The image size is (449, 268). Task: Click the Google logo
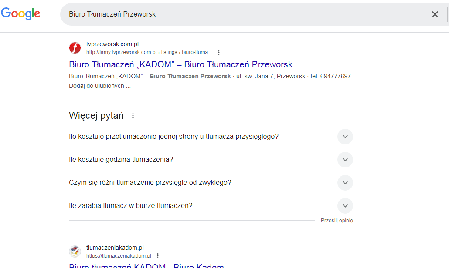pos(20,13)
